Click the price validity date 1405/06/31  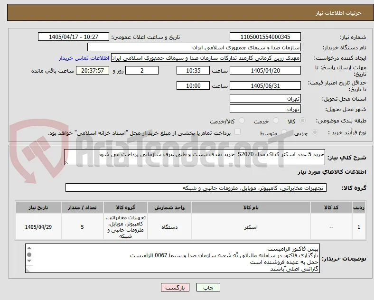point(265,85)
